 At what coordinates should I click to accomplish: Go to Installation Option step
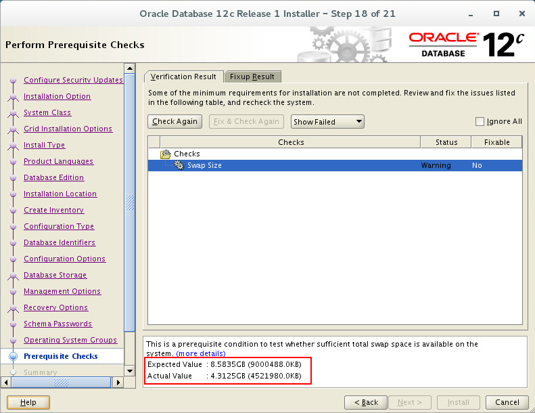tap(57, 96)
